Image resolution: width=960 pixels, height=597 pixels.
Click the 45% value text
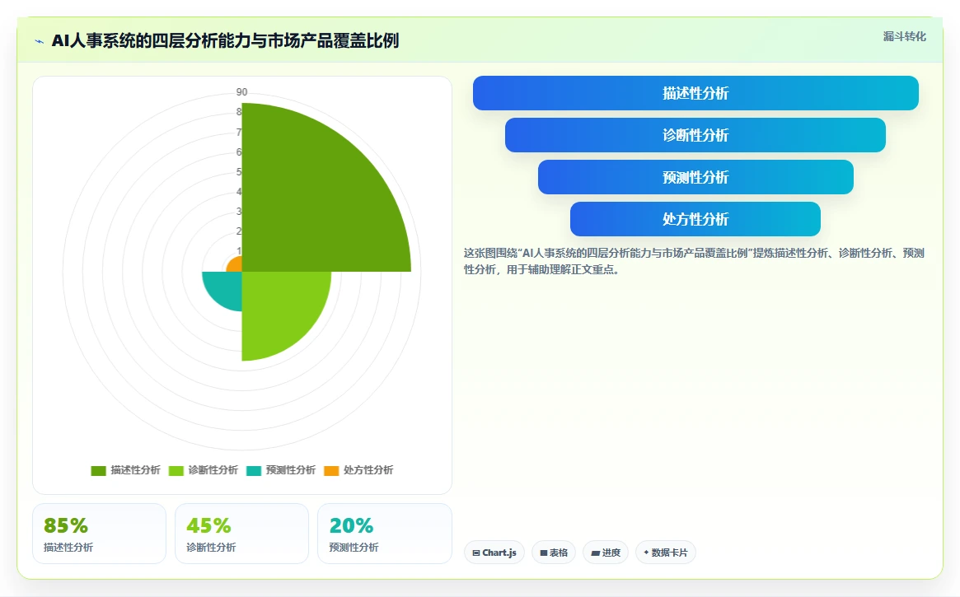[208, 525]
